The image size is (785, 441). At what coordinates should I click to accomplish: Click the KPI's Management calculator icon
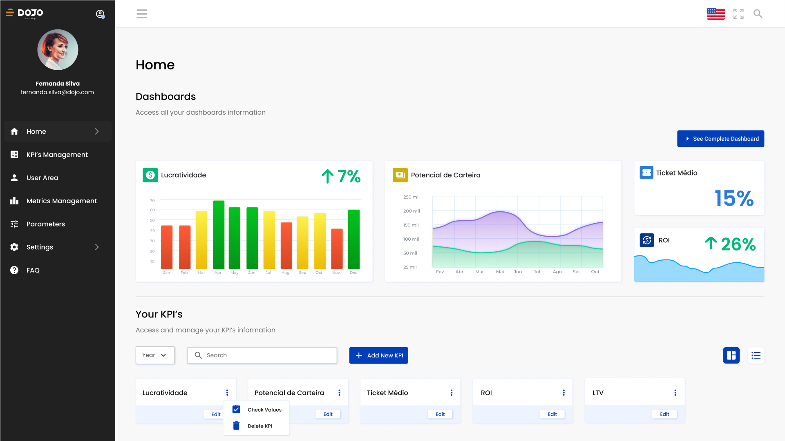pos(14,155)
